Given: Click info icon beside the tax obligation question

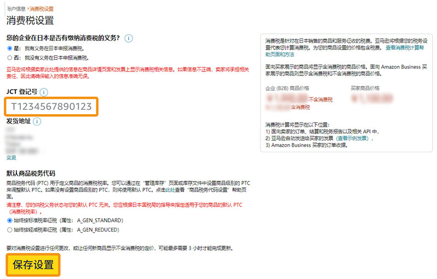Looking at the screenshot, I should (129, 38).
